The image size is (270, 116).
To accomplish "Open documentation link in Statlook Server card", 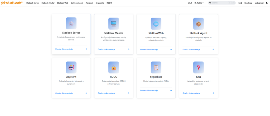I will point(64,49).
